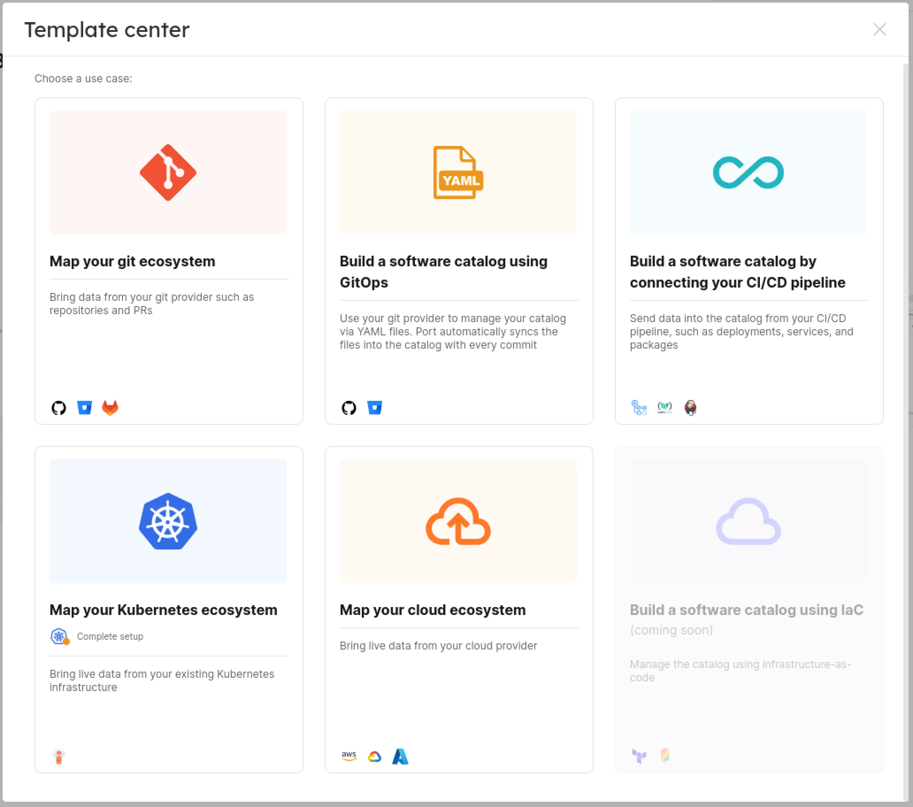
Task: Click the AWS logo icon
Action: point(349,756)
